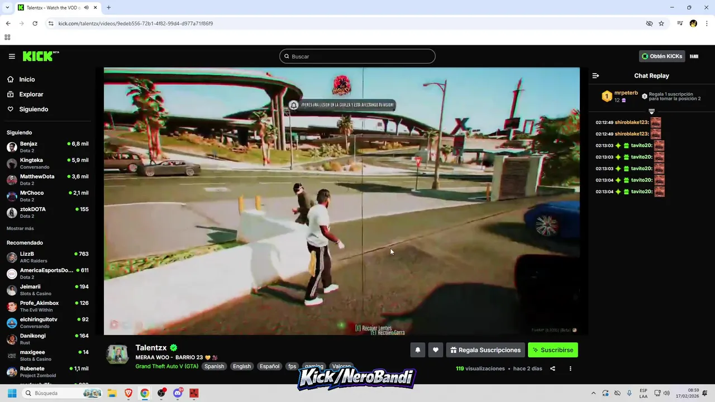The height and width of the screenshot is (402, 715).
Task: Open the user profile avatar menu
Action: [x=694, y=56]
